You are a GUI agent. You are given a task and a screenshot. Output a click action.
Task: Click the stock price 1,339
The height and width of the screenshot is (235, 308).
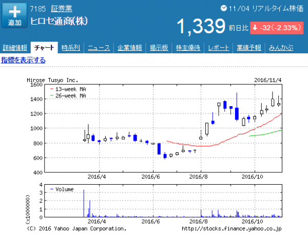coord(201,26)
